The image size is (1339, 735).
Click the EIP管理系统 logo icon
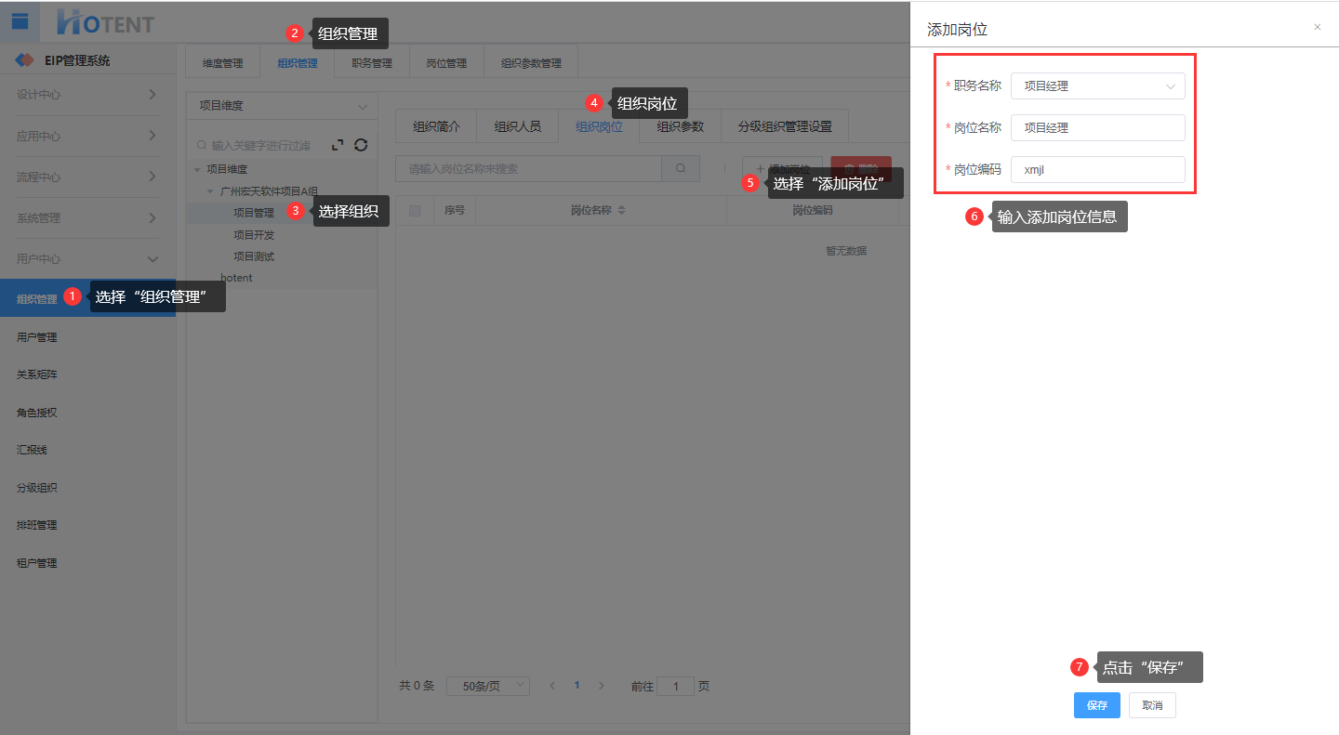click(25, 60)
